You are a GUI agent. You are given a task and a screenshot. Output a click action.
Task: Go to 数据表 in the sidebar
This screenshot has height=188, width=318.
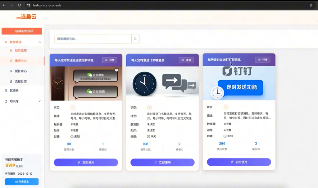(14, 90)
